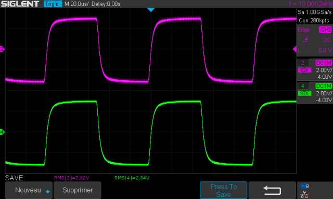Toggle the channel 2 10X probe setting
333x199 pixels.
click(304, 70)
